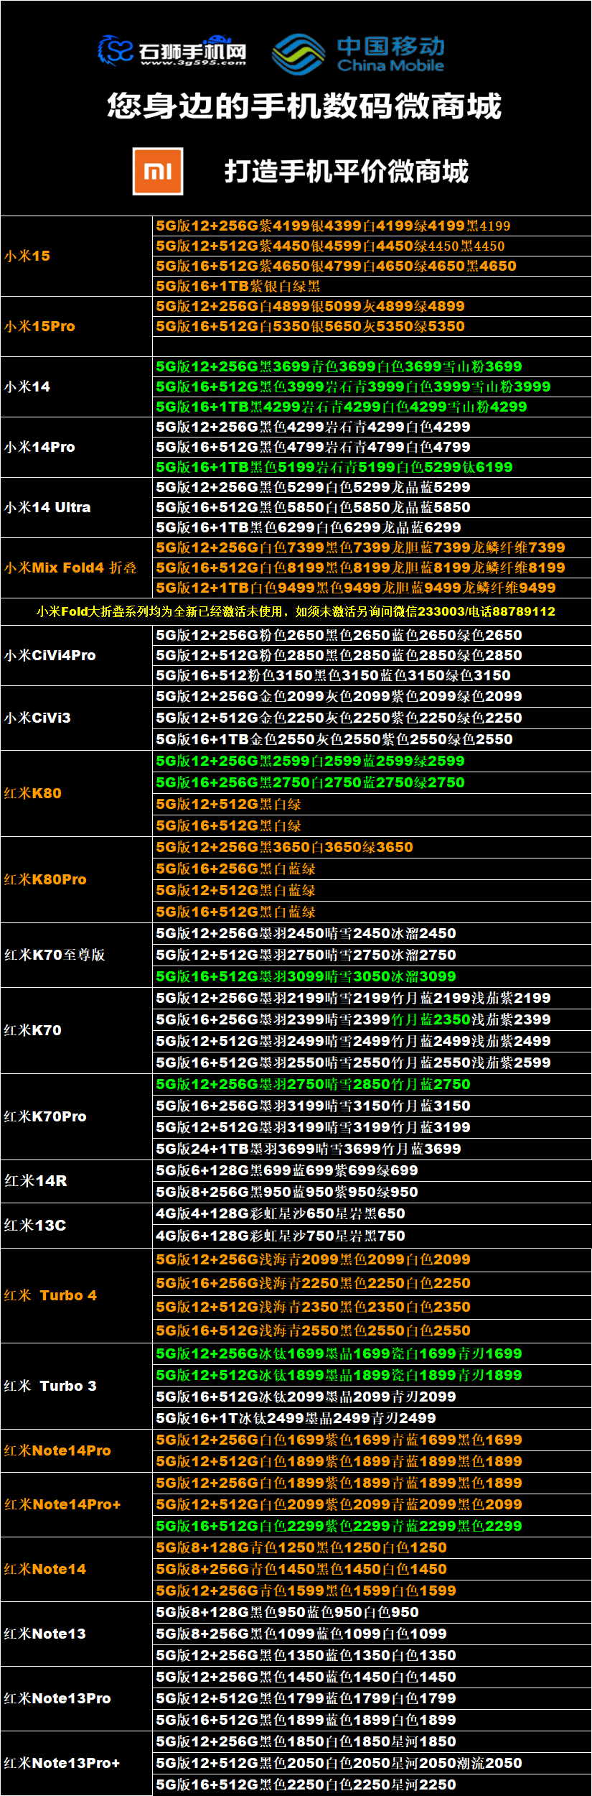592x1796 pixels.
Task: Click the '红米K70Pro' model name cell
Action: tap(77, 1116)
